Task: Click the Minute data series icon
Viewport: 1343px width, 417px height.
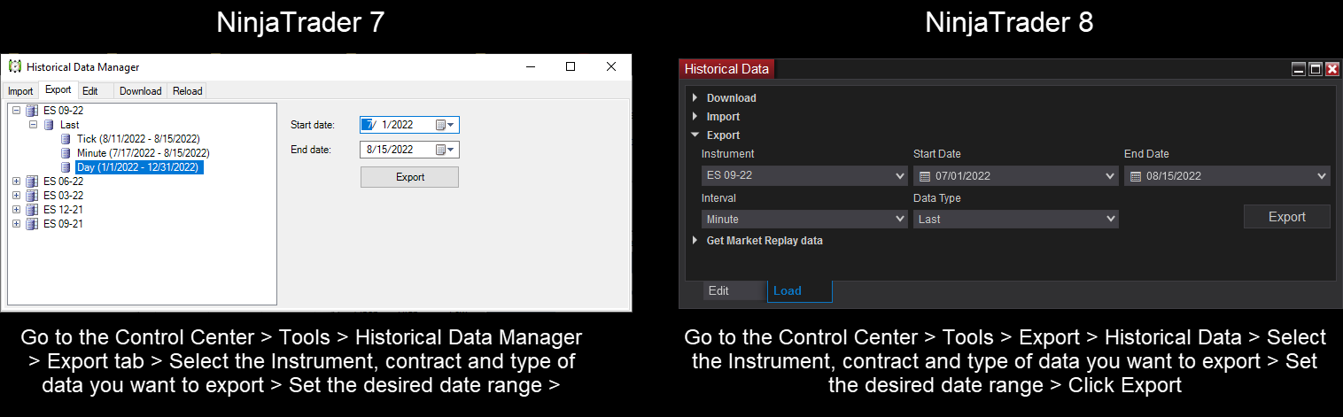Action: [66, 153]
